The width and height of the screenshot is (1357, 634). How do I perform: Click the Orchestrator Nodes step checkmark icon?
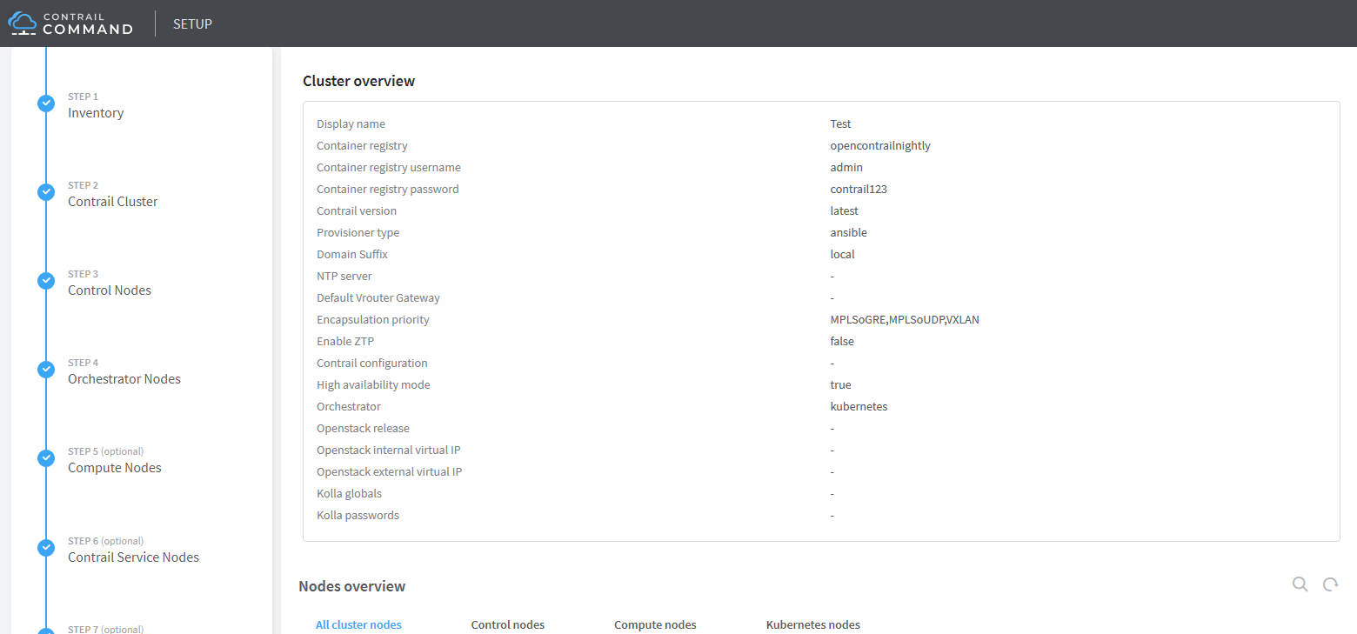(46, 370)
